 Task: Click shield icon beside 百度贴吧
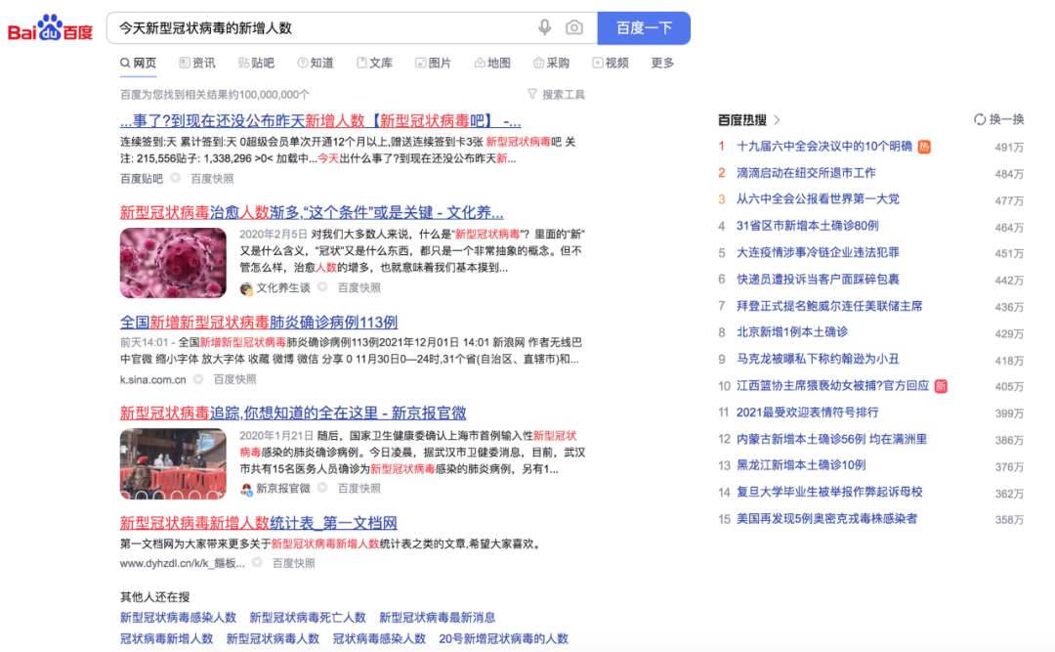point(176,179)
